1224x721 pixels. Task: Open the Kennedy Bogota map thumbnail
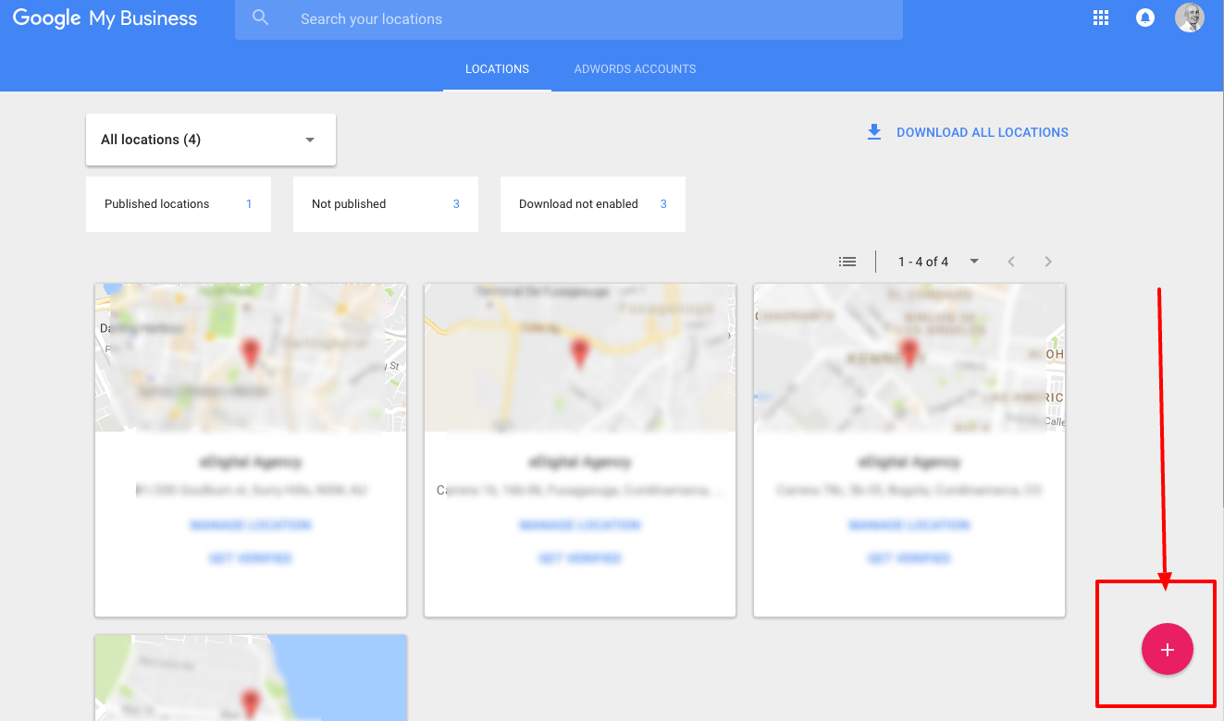tap(909, 358)
